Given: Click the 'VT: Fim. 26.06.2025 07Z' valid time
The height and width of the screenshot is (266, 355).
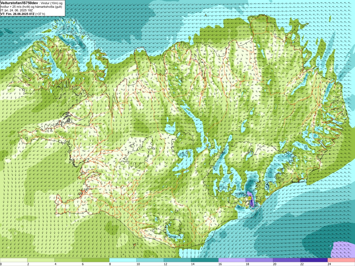Looking at the screenshot, I should point(17,14).
